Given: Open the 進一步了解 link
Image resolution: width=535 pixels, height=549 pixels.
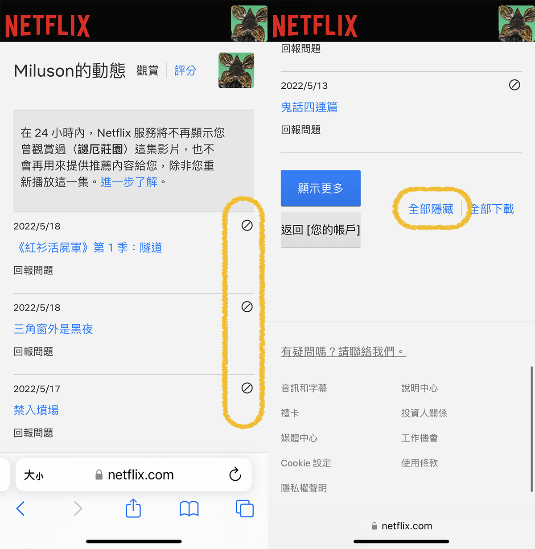Looking at the screenshot, I should pos(129,182).
